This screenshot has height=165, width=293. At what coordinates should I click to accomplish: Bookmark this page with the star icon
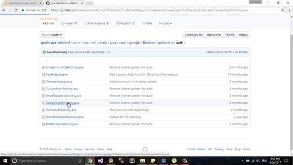click(x=282, y=10)
